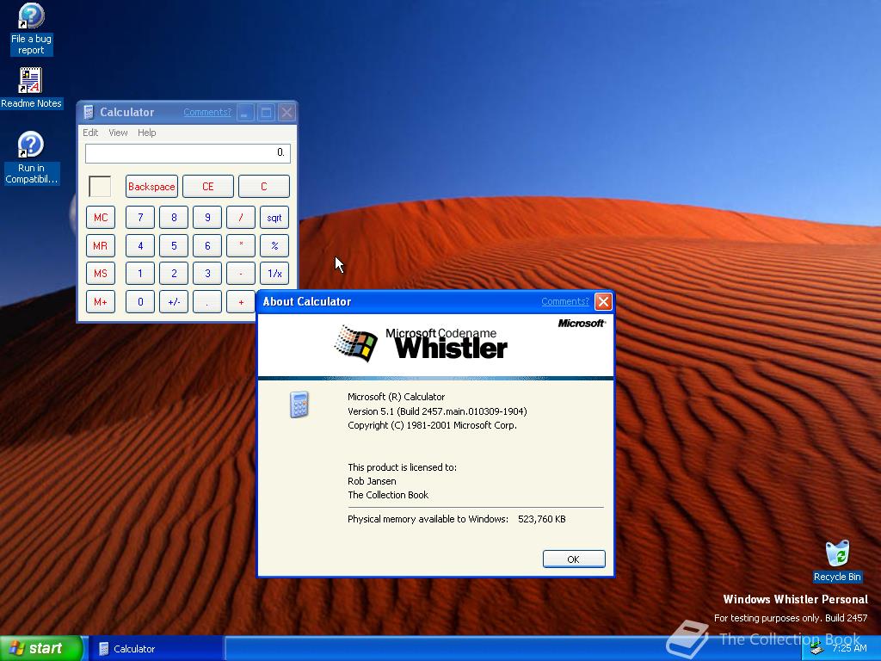This screenshot has height=661, width=881.
Task: Click the 'The Collection Book' licensee text in dialog
Action: coord(388,495)
